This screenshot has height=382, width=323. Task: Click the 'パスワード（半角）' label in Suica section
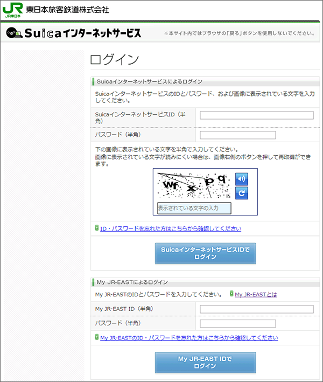coord(118,135)
